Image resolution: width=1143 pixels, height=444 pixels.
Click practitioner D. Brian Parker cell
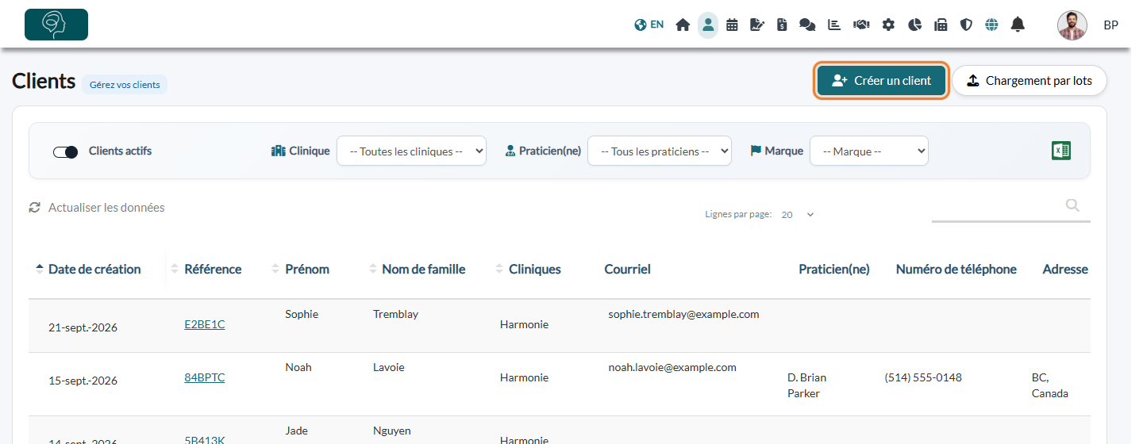click(x=806, y=385)
